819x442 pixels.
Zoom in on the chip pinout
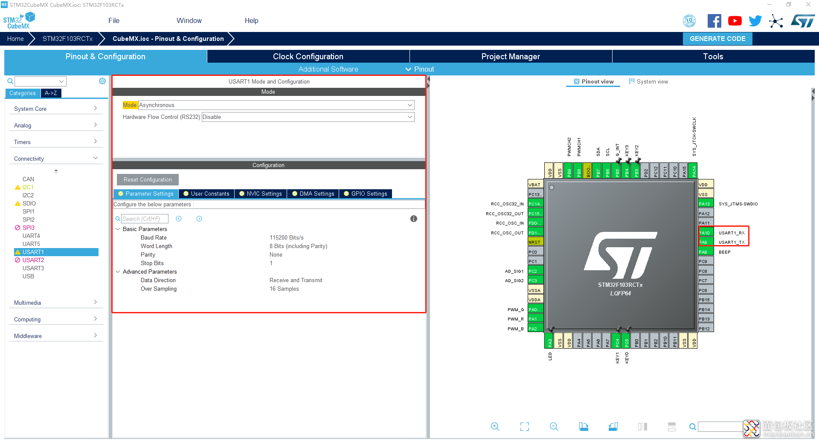click(495, 427)
